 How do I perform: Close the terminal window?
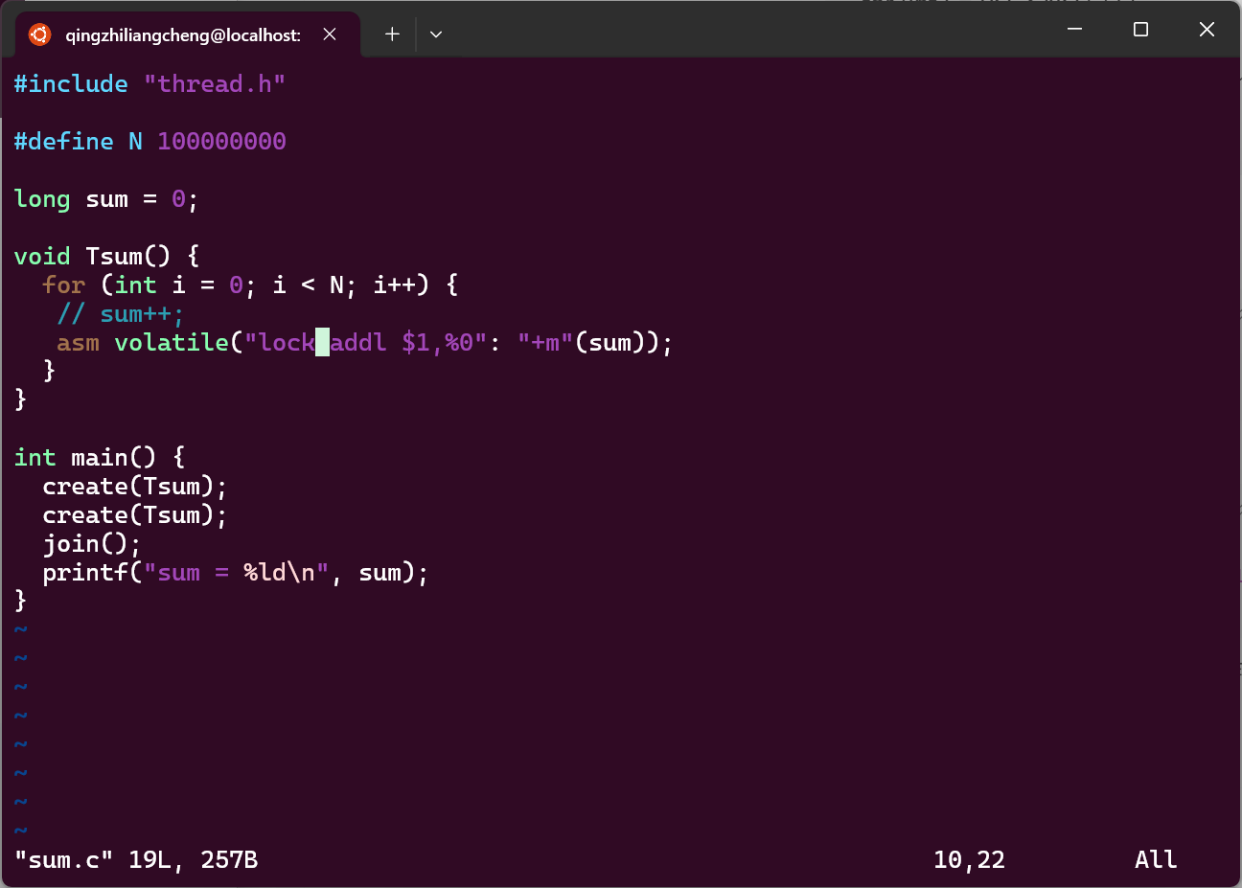point(1207,30)
